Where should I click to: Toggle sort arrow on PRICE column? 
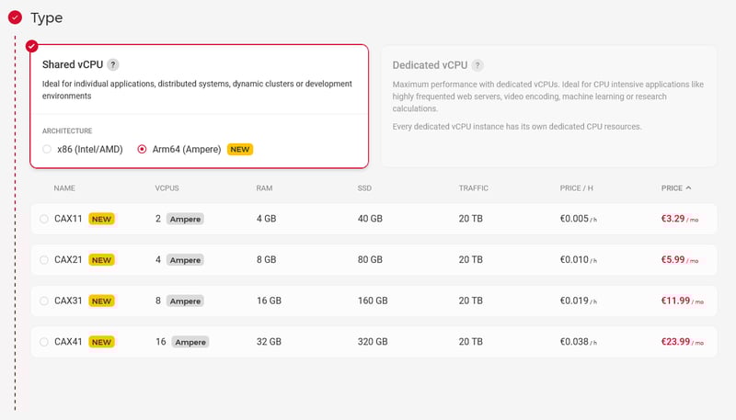pos(689,187)
